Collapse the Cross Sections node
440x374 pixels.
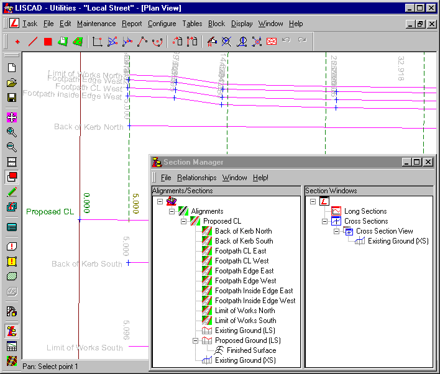324,221
